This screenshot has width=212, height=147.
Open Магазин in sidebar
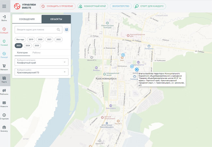click(x=4, y=67)
